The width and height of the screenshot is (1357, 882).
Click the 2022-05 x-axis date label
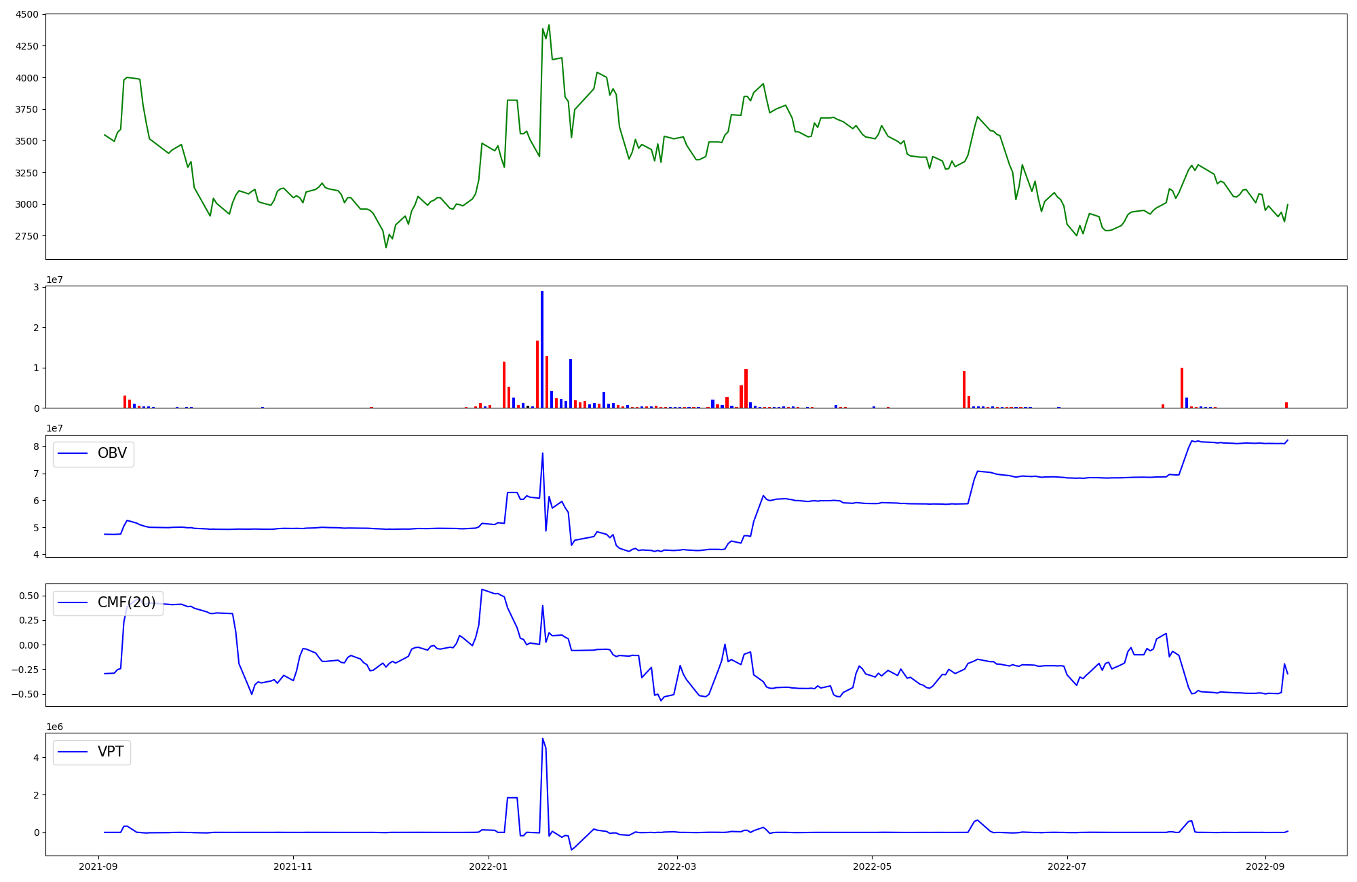tap(872, 866)
